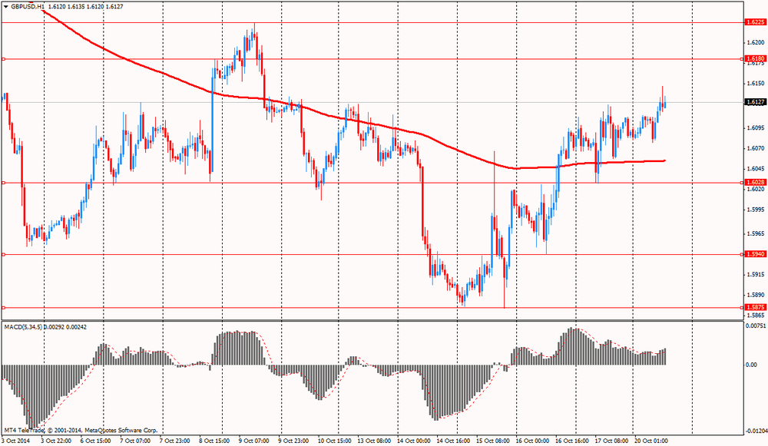Click the 3 Oct 22:00 time label
This screenshot has height=446, width=768.
tap(56, 441)
